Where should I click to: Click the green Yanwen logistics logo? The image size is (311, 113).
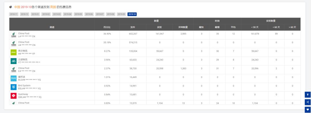tap(14, 52)
